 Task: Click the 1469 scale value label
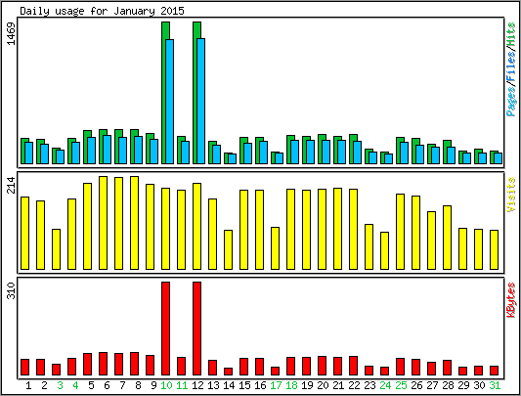12,33
